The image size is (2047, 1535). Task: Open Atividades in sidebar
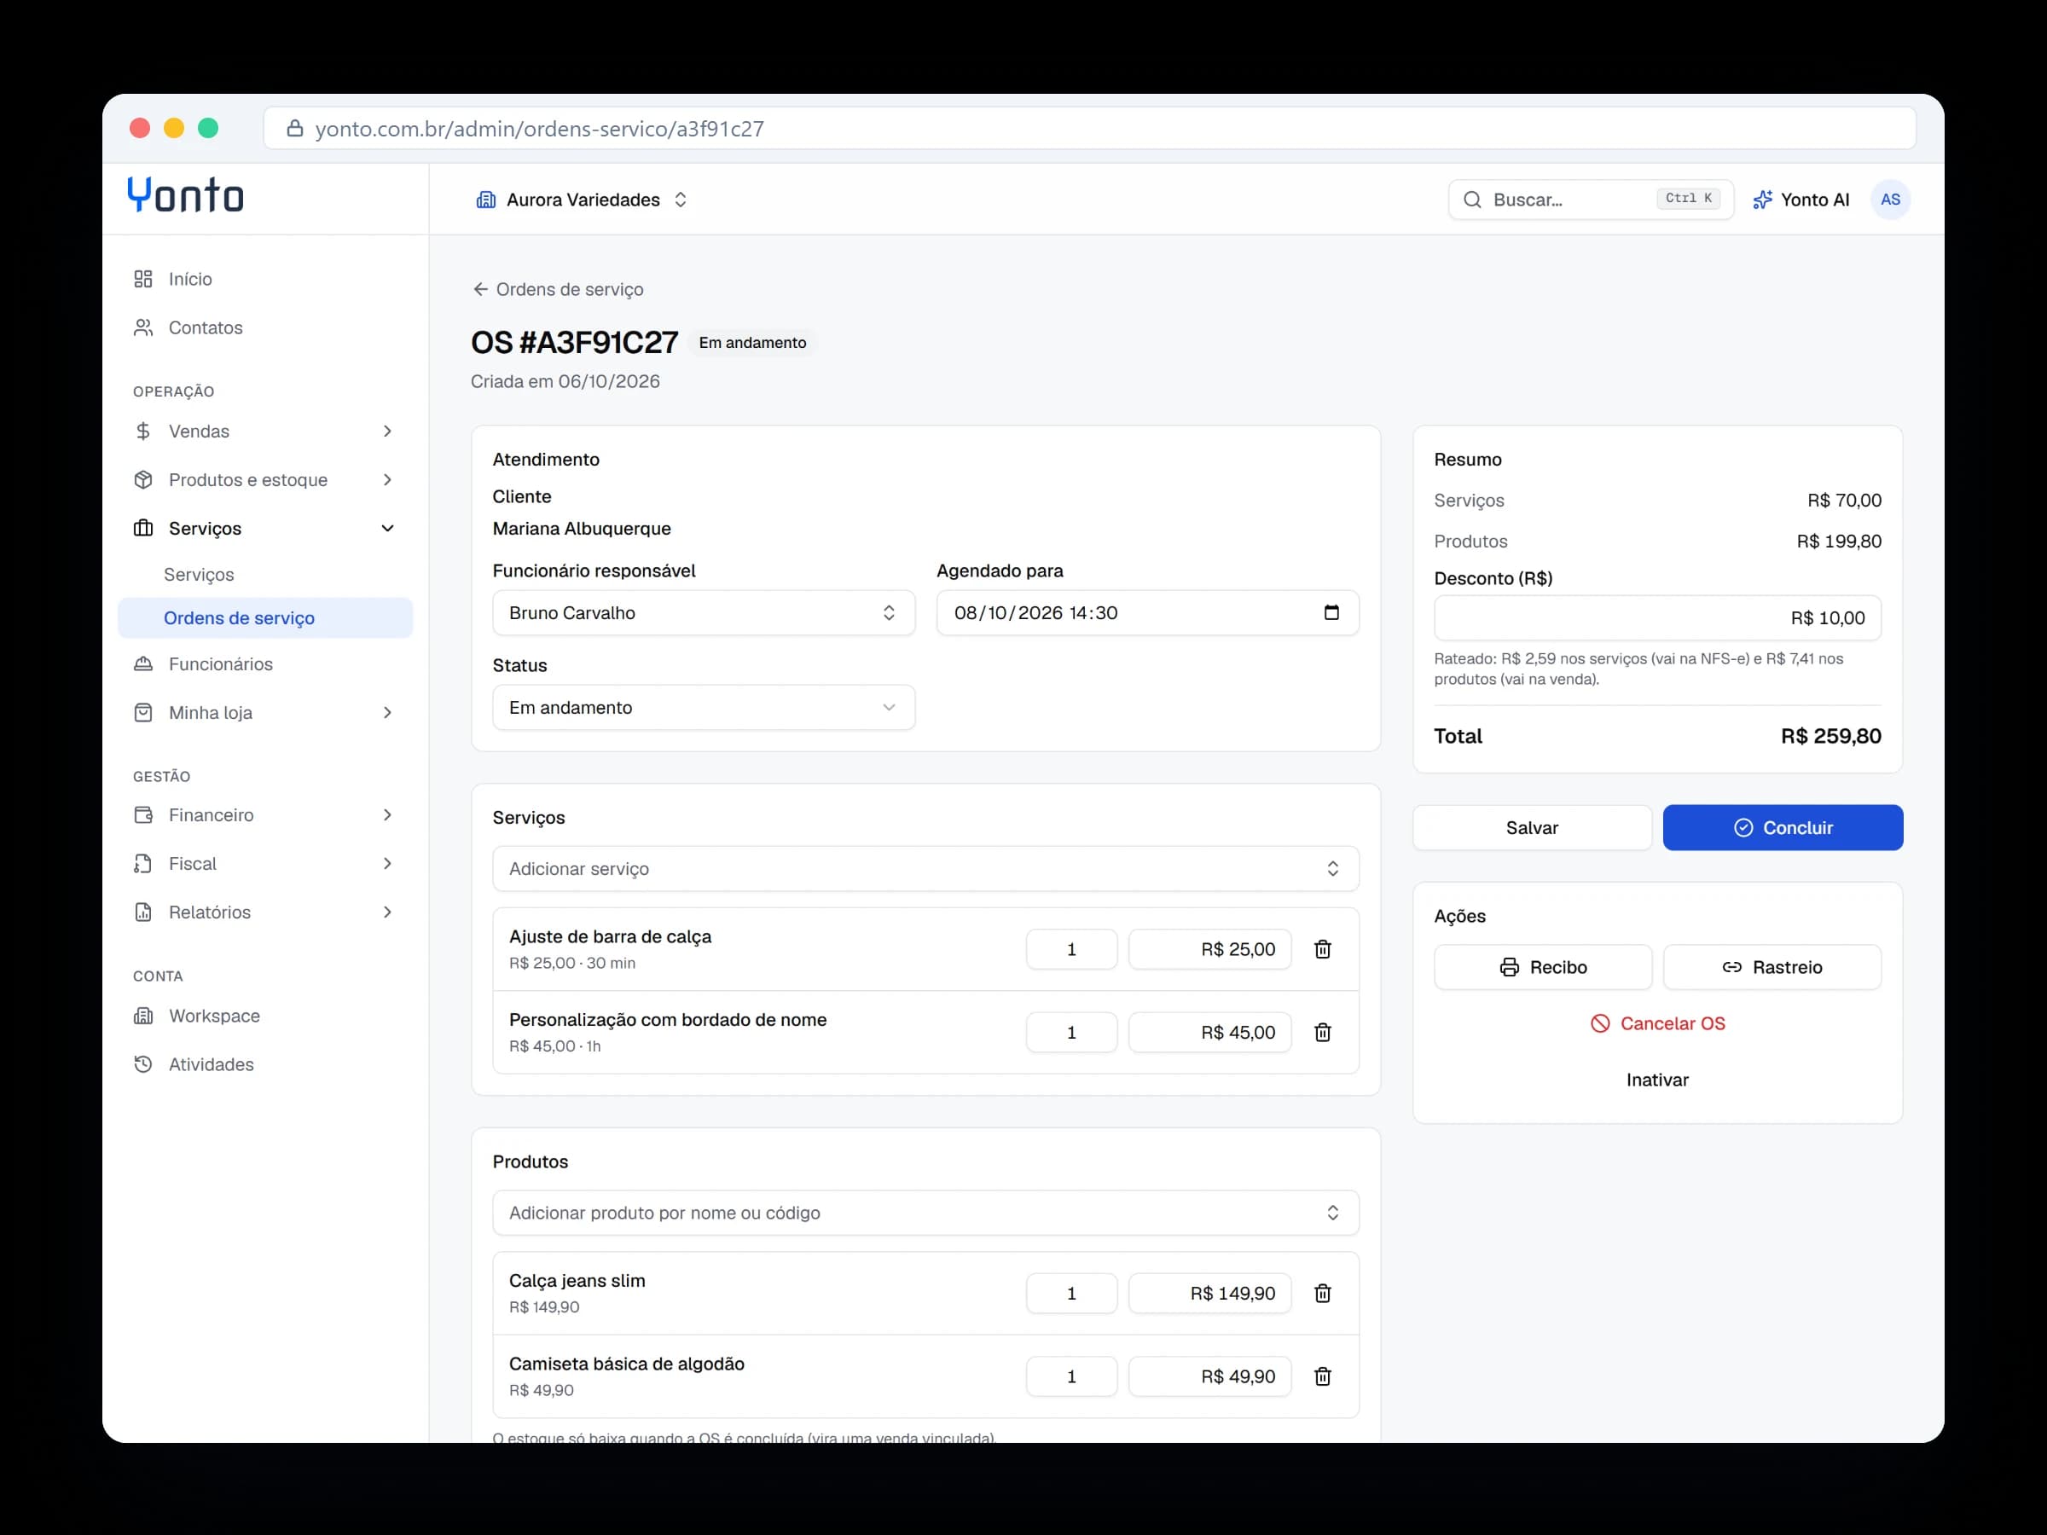[264, 1064]
